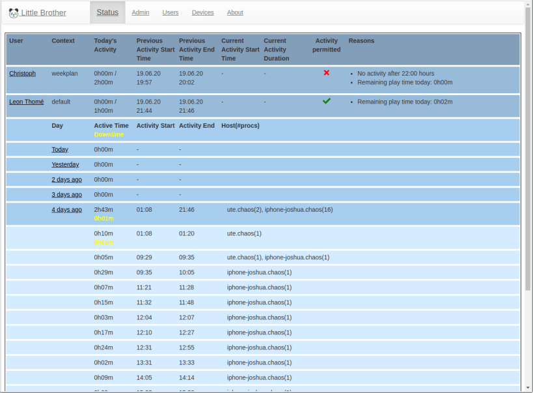Viewport: 533px width, 393px height.
Task: Click the Little Brother panda logo icon
Action: tap(14, 13)
